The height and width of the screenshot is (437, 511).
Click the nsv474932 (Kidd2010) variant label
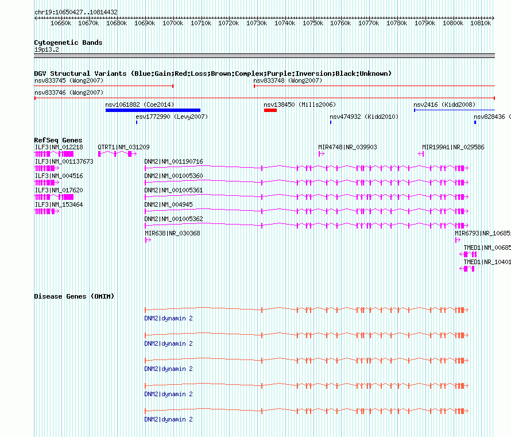(364, 117)
